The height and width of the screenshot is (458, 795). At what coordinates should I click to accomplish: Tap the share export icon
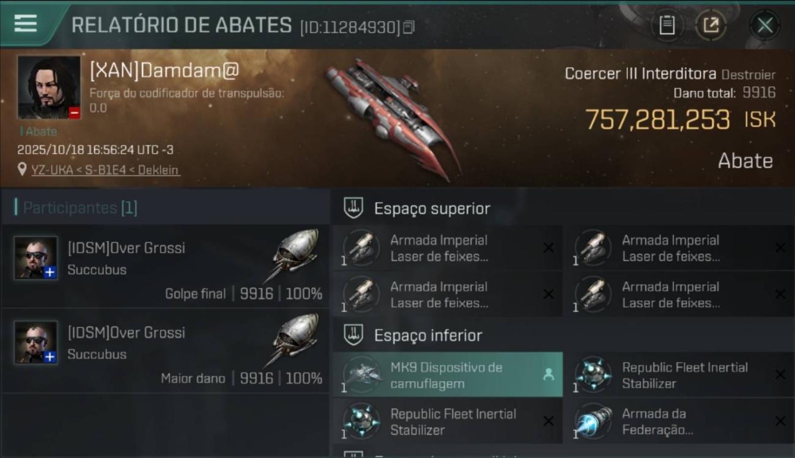click(x=711, y=25)
